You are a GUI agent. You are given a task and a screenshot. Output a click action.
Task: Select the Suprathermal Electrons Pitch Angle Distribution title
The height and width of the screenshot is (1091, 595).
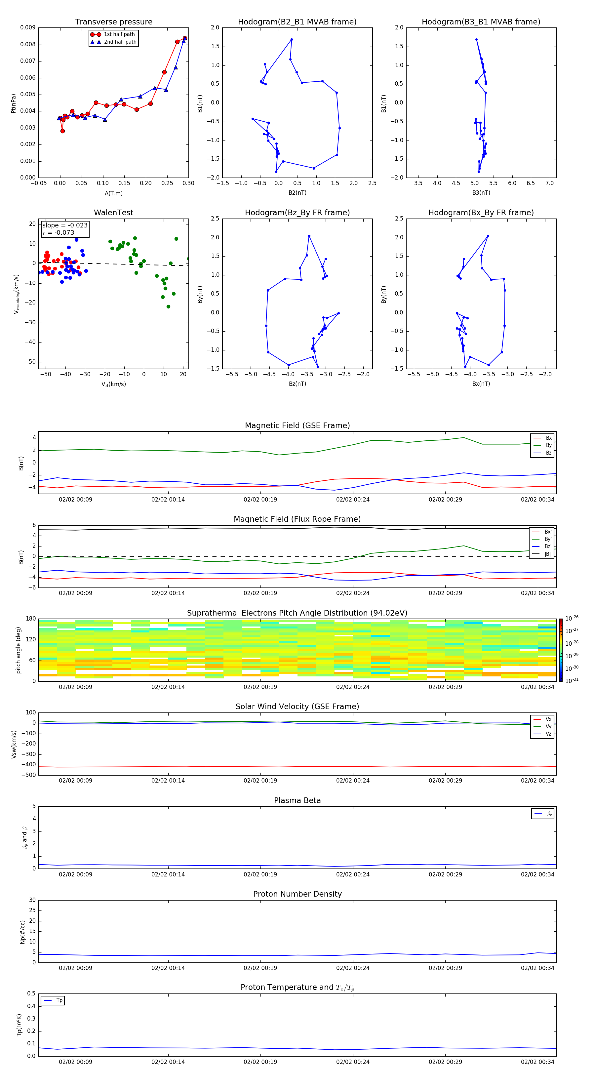point(297,613)
